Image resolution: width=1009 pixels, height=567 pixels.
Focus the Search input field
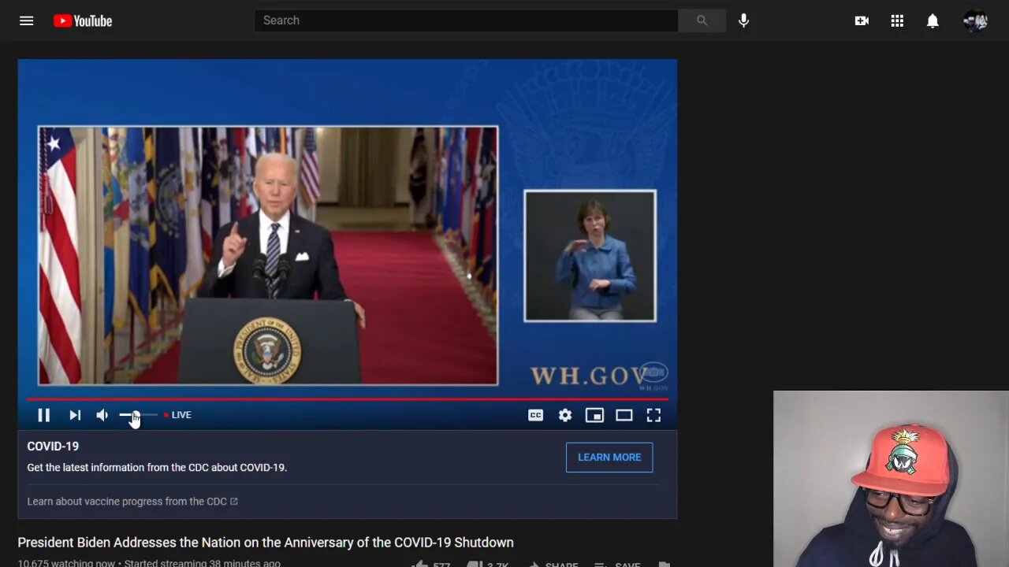pyautogui.click(x=466, y=20)
